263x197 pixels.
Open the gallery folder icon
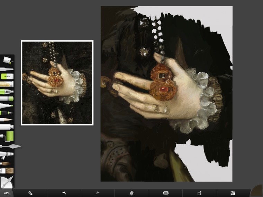(x=233, y=193)
